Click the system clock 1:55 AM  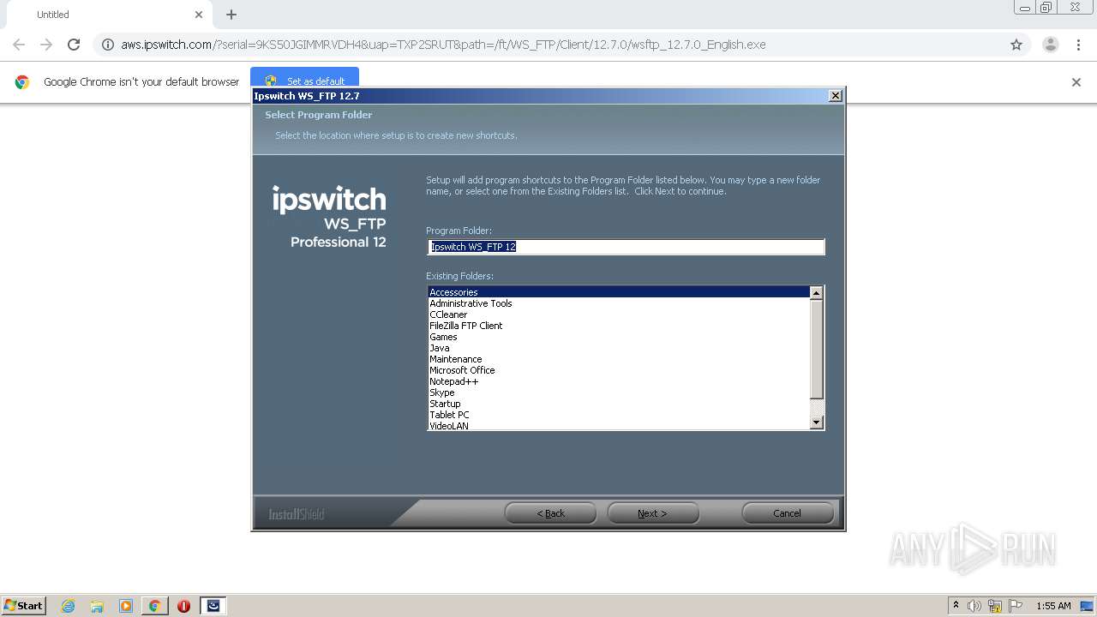coord(1053,606)
